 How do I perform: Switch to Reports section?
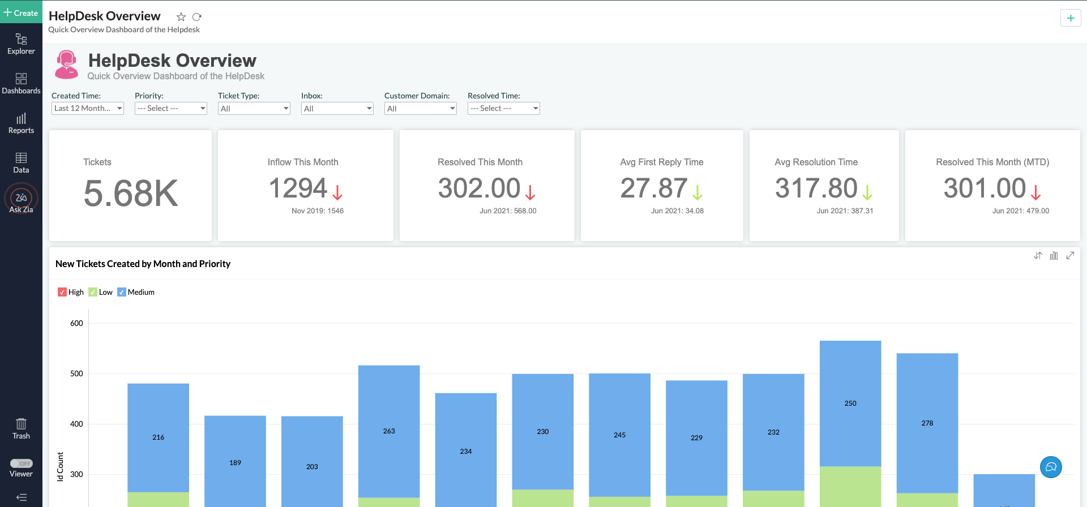coord(21,123)
